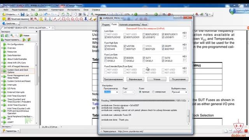The height and width of the screenshot is (140, 249).
Task: Click the Lock Byte HEX value field
Action: pos(184,37)
